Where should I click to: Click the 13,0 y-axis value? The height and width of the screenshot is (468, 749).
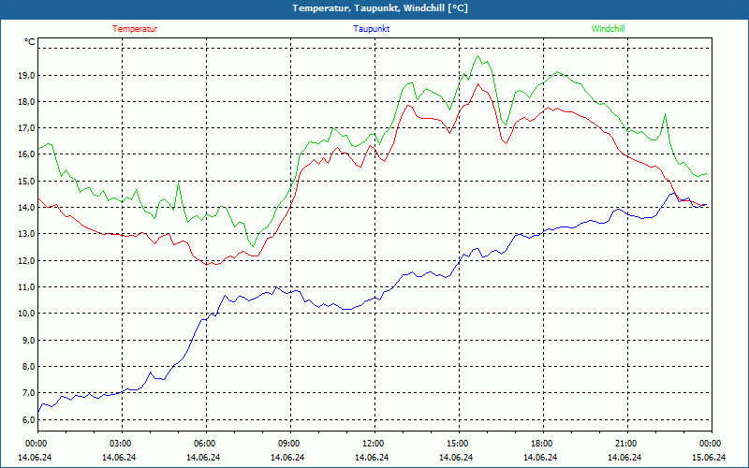click(x=26, y=233)
